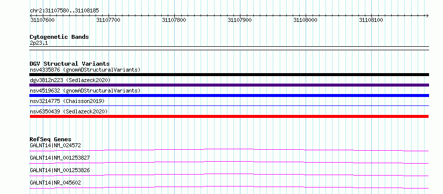443x194 pixels.
Task: Click the ruler's right arrowhead
Action: tap(427, 15)
